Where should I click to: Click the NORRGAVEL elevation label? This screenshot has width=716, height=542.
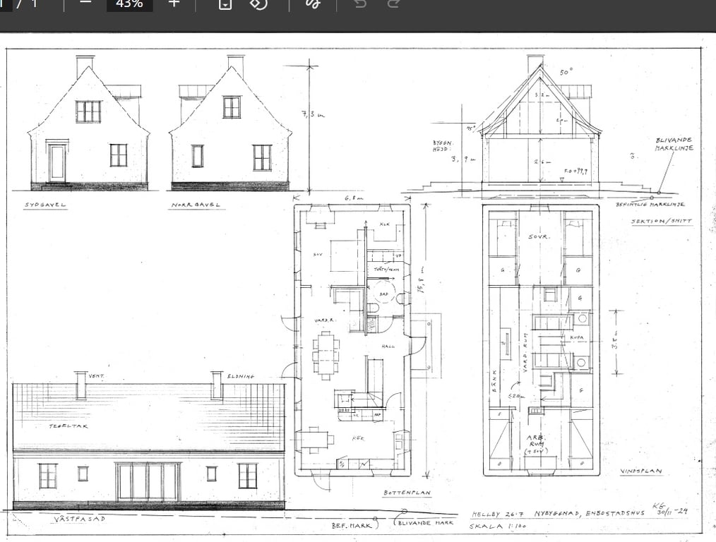click(x=196, y=205)
